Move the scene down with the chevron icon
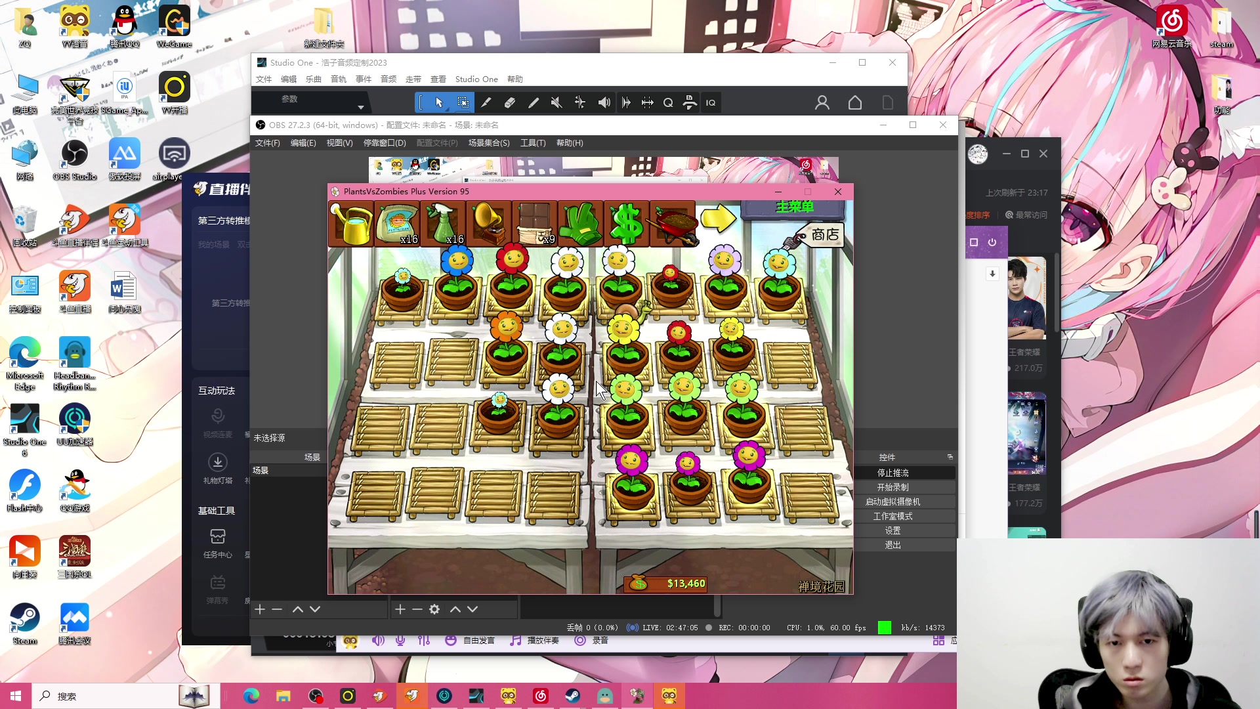This screenshot has width=1260, height=709. (x=315, y=609)
